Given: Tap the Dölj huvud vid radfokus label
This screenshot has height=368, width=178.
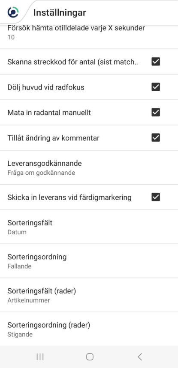Looking at the screenshot, I should point(46,87).
